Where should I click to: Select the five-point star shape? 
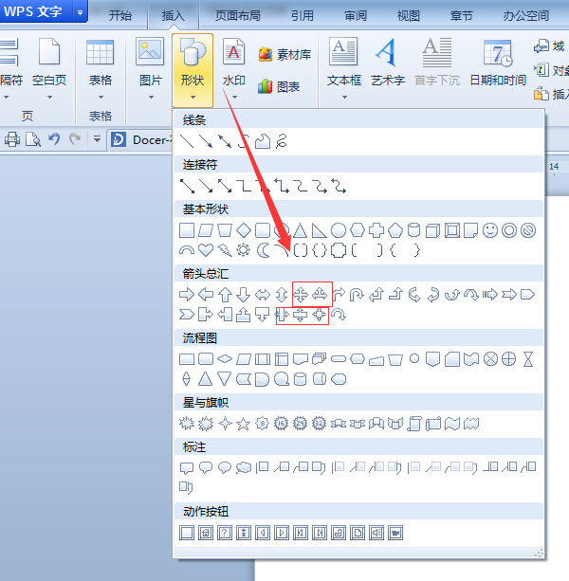243,423
